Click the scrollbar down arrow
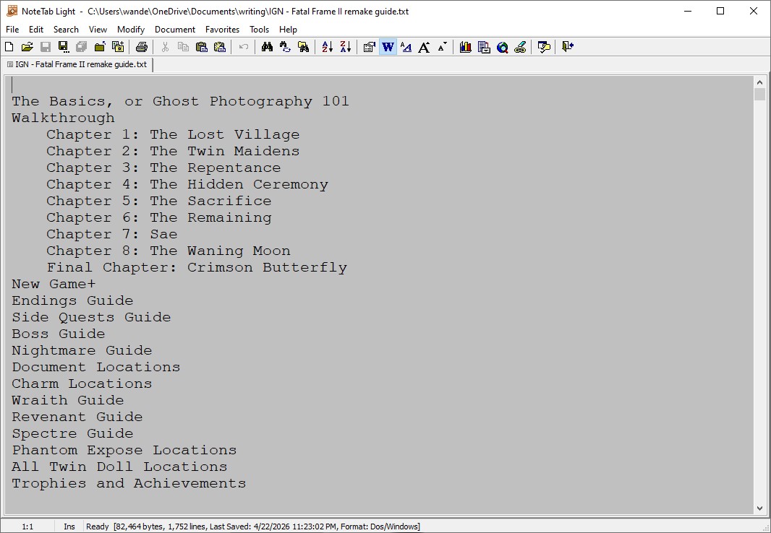Screen dimensions: 771x533 click(x=759, y=508)
